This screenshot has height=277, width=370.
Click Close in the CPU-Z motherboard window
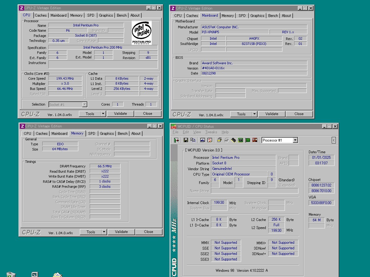299,114
